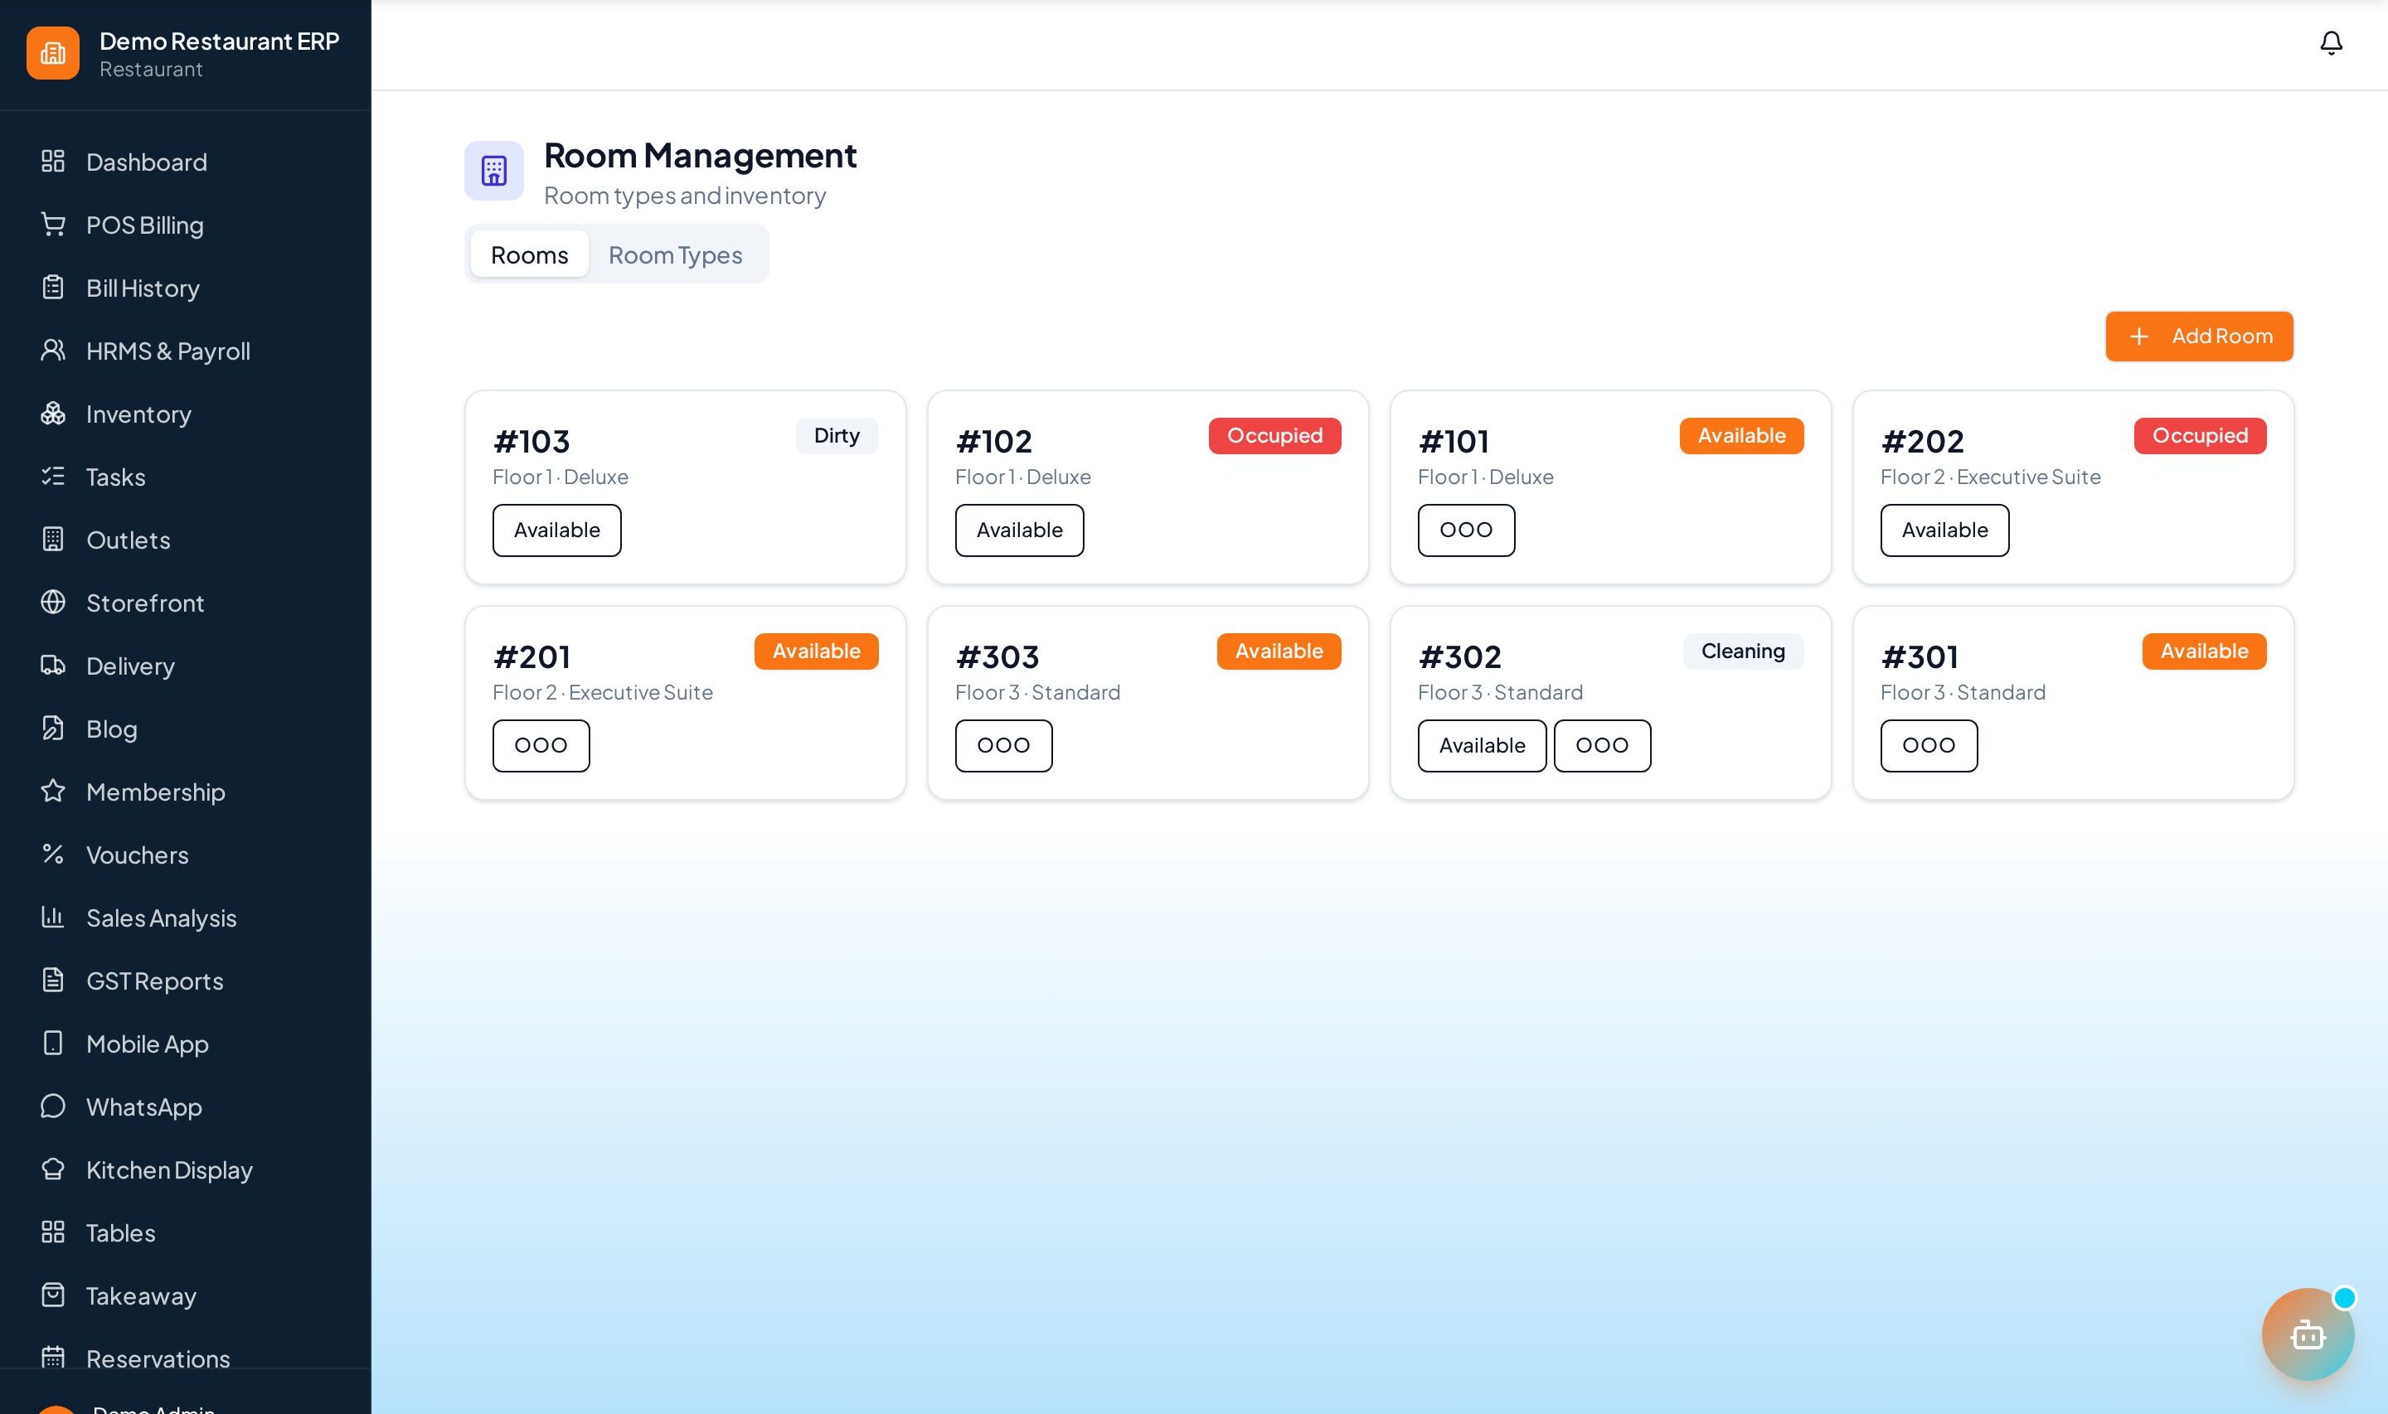Go to Inventory in the sidebar
This screenshot has height=1414, width=2388.
tap(185, 413)
